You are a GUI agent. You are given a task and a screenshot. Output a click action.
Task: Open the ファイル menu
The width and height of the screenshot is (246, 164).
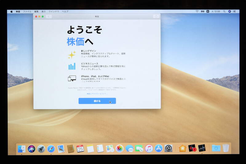tap(27, 11)
